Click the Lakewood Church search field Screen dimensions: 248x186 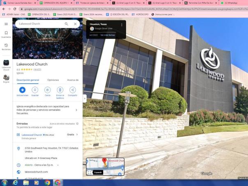pyautogui.click(x=39, y=24)
